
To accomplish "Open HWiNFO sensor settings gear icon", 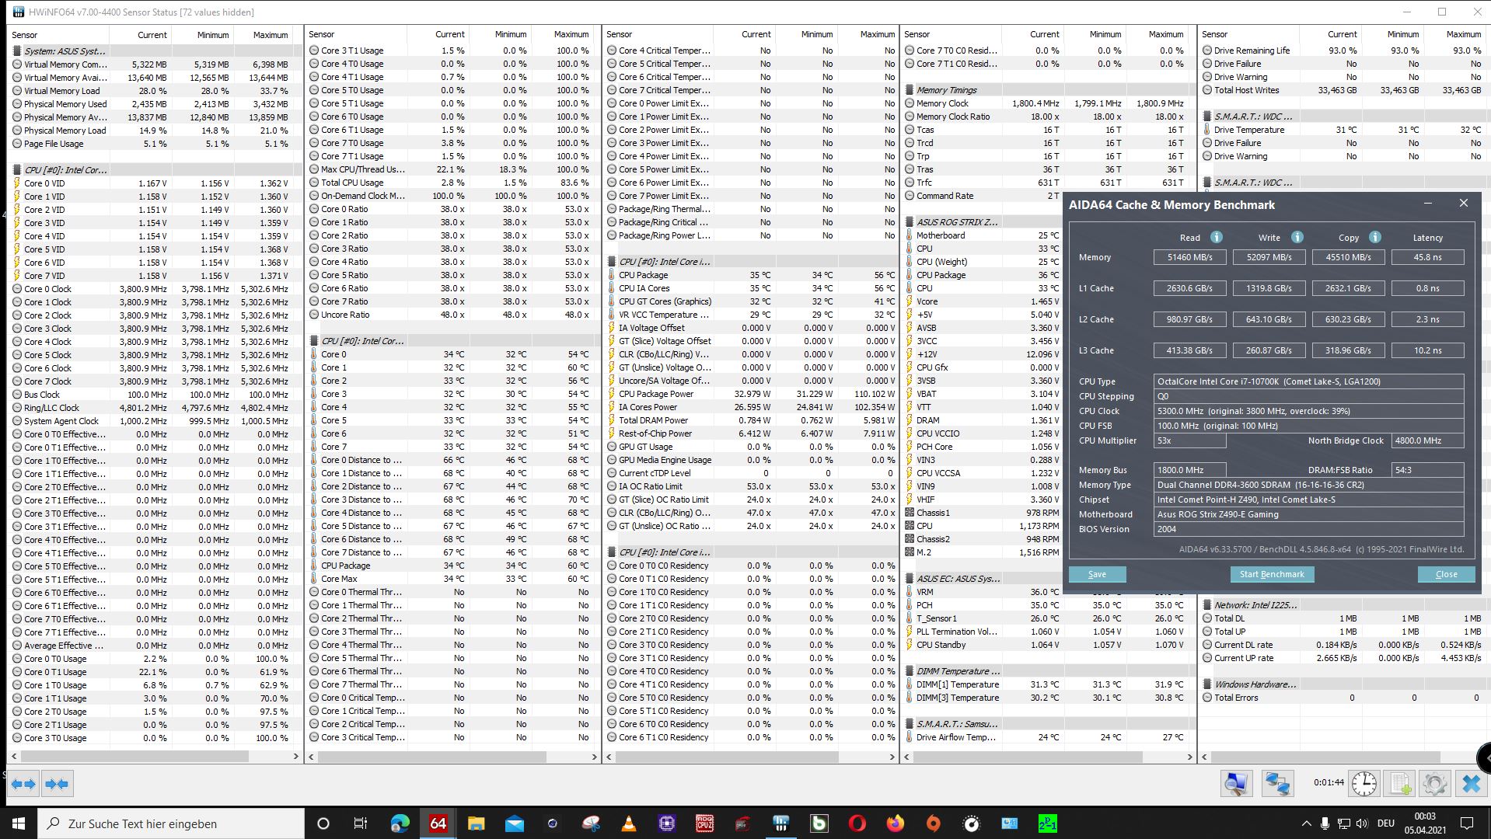I will pyautogui.click(x=1434, y=783).
